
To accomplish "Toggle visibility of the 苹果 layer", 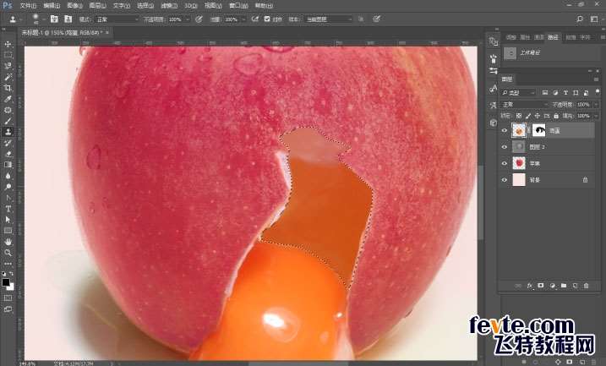I will [x=505, y=163].
